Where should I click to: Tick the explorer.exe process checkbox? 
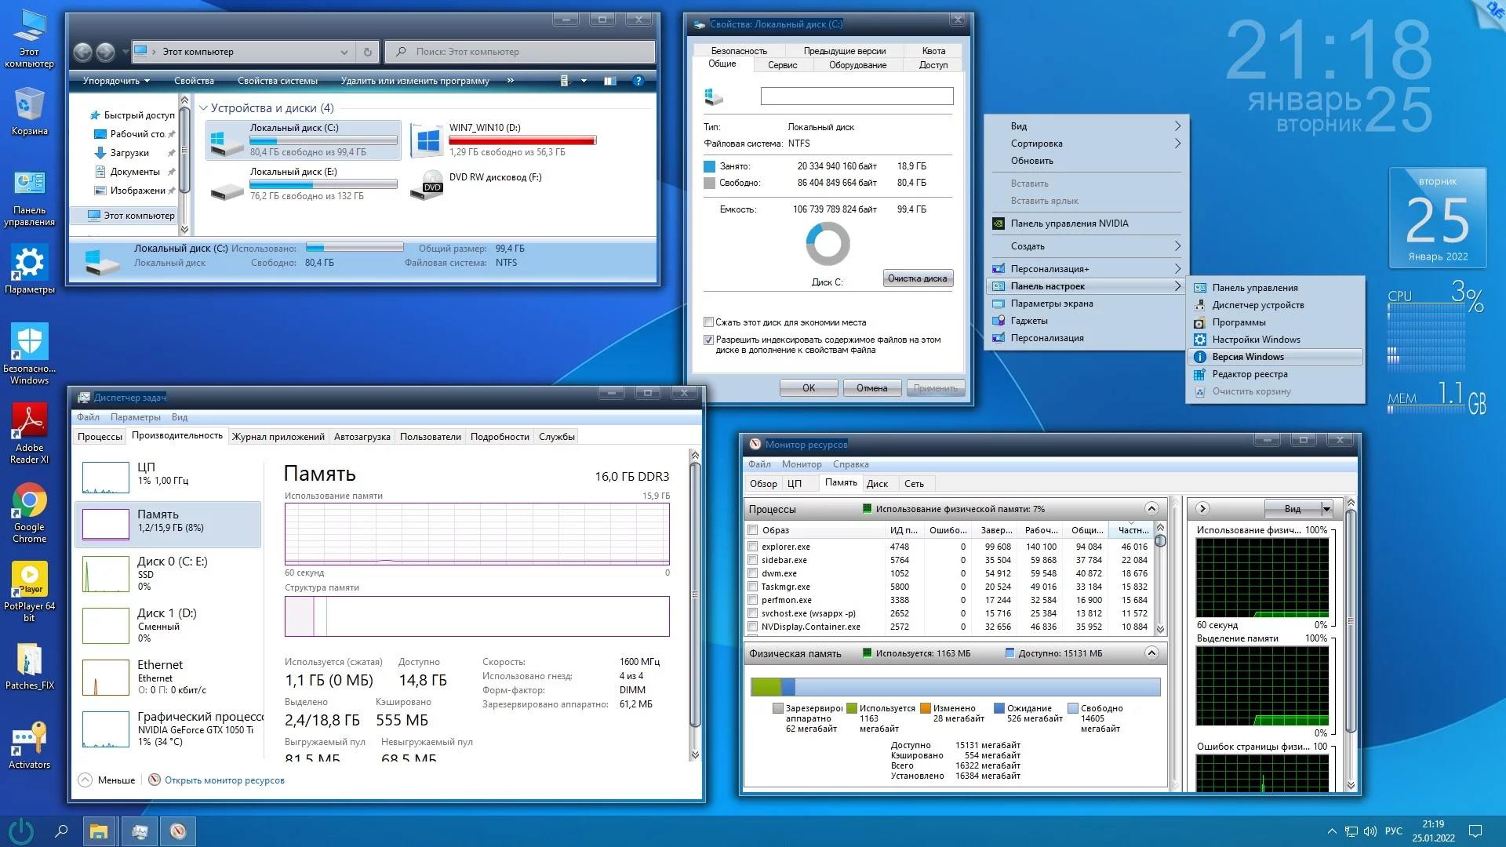[x=753, y=547]
